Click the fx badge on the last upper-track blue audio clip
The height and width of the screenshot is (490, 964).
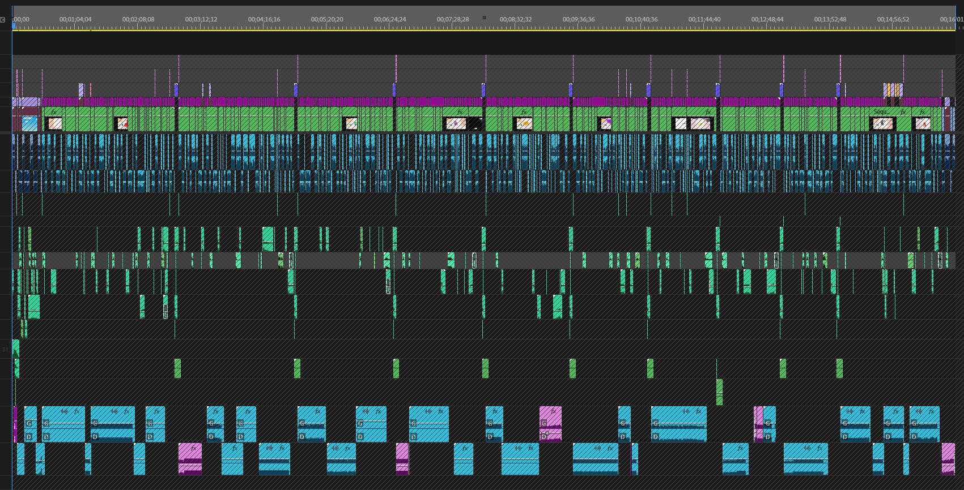pos(931,411)
